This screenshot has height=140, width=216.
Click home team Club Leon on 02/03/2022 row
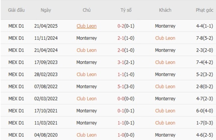(x=86, y=99)
